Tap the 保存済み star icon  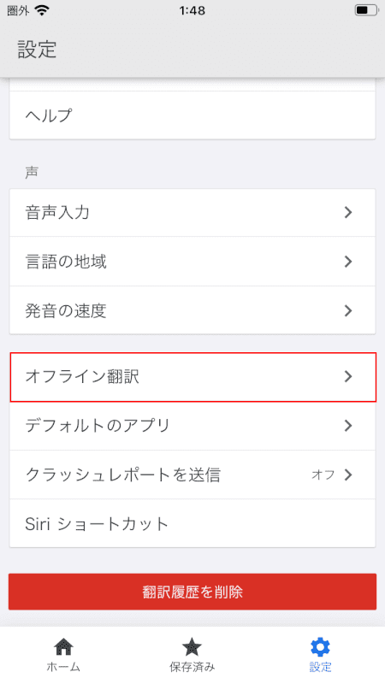click(x=192, y=647)
